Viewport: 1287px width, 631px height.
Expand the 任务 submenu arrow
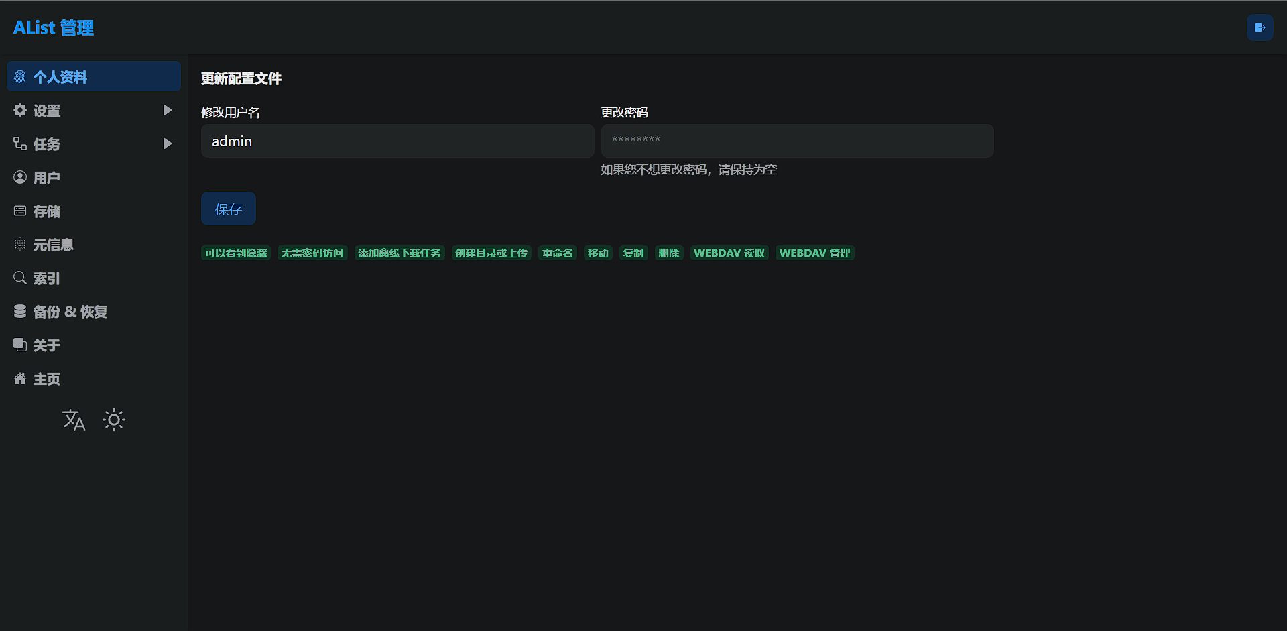[x=168, y=144]
